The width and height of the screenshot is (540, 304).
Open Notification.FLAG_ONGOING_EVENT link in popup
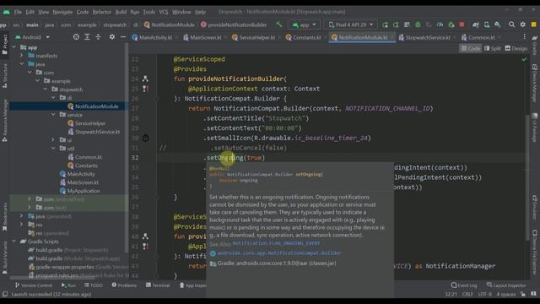(x=276, y=243)
